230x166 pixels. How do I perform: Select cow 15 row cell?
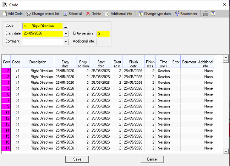(6, 136)
